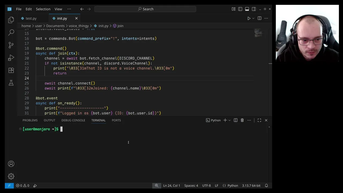
Task: Split the editor to the right
Action: (x=259, y=18)
